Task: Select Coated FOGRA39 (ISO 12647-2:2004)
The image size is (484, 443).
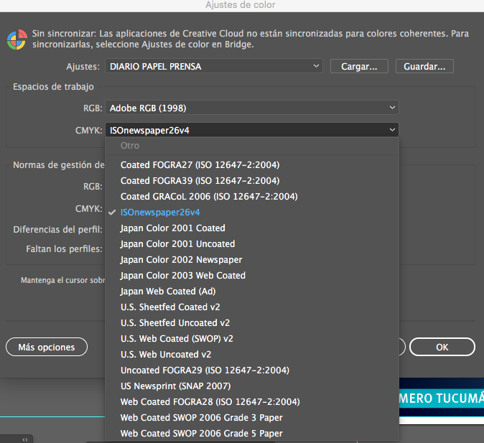Action: [x=252, y=181]
